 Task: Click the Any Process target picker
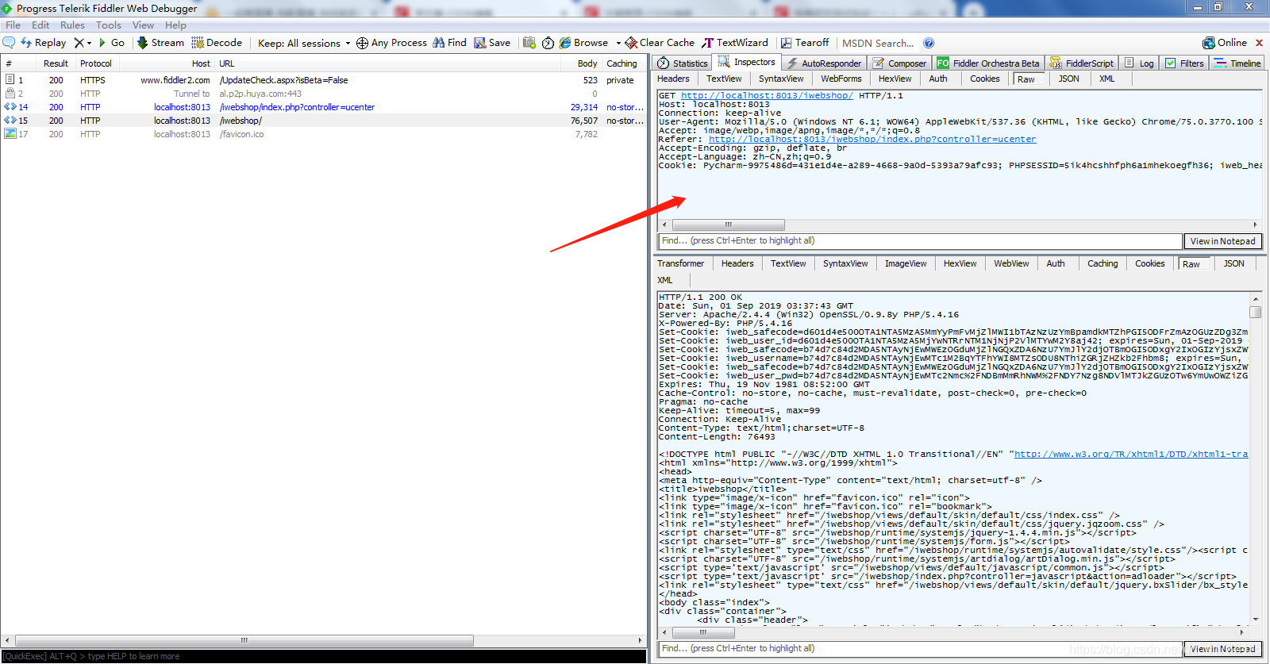391,43
